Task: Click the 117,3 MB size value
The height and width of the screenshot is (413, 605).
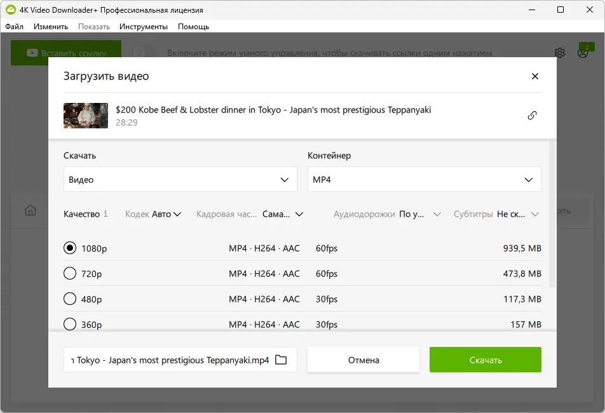Action: (522, 299)
